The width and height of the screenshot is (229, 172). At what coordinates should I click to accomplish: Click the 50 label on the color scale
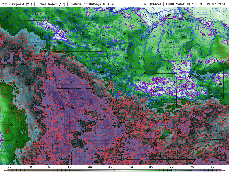(x=151, y=167)
